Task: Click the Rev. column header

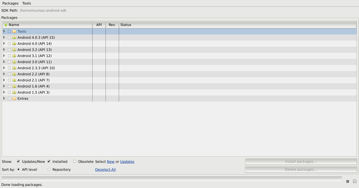Action: [112, 25]
